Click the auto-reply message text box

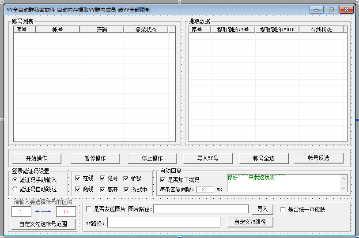(x=283, y=182)
